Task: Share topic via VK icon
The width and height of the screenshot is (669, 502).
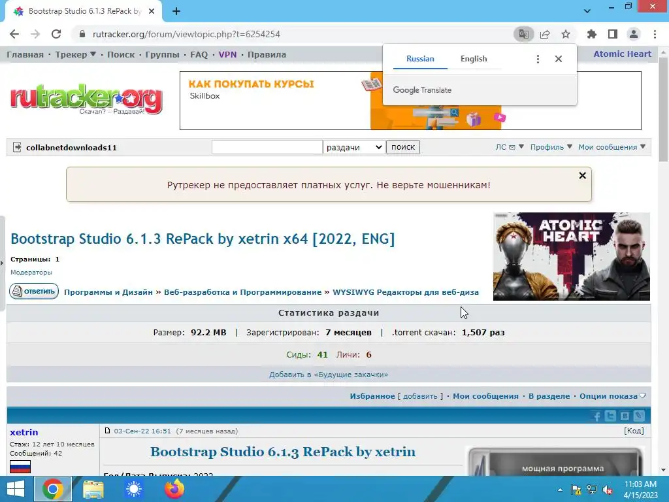Action: pos(625,416)
